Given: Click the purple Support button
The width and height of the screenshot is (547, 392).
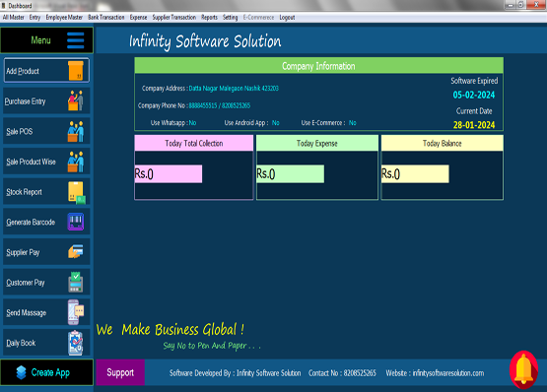Looking at the screenshot, I should 120,372.
